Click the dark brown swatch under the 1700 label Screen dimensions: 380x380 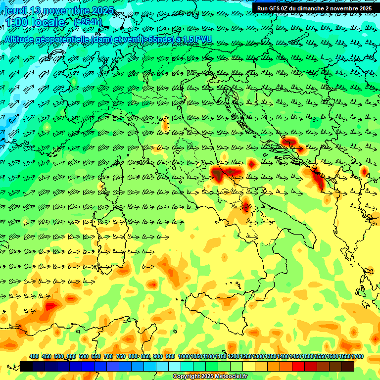pos(348,366)
